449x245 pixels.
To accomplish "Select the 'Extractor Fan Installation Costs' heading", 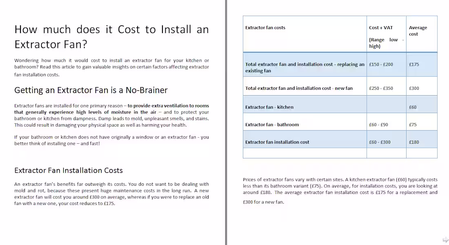I will (x=68, y=170).
